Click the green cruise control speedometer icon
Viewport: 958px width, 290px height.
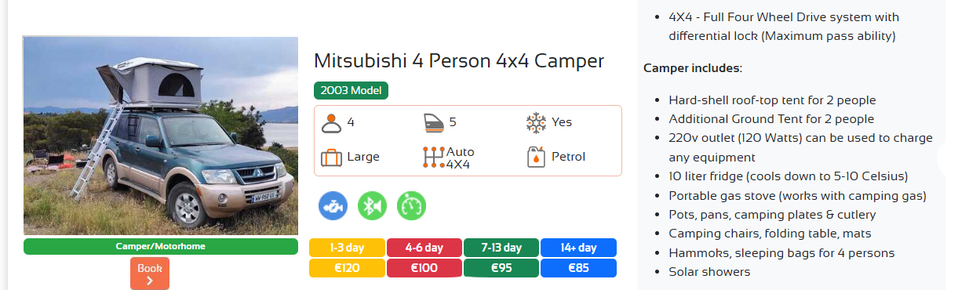point(411,205)
